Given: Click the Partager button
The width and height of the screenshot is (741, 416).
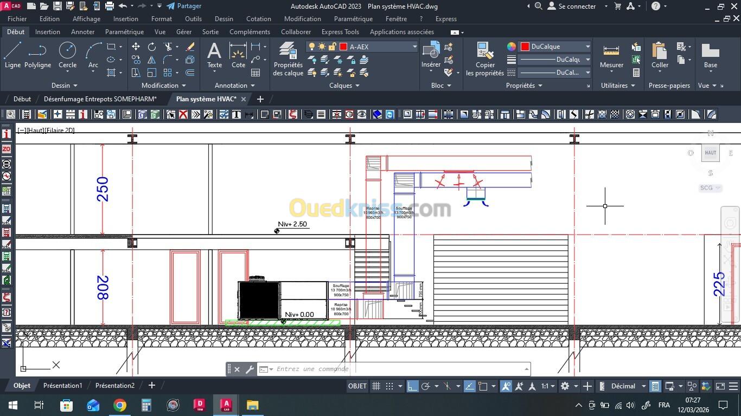Looking at the screenshot, I should [184, 6].
